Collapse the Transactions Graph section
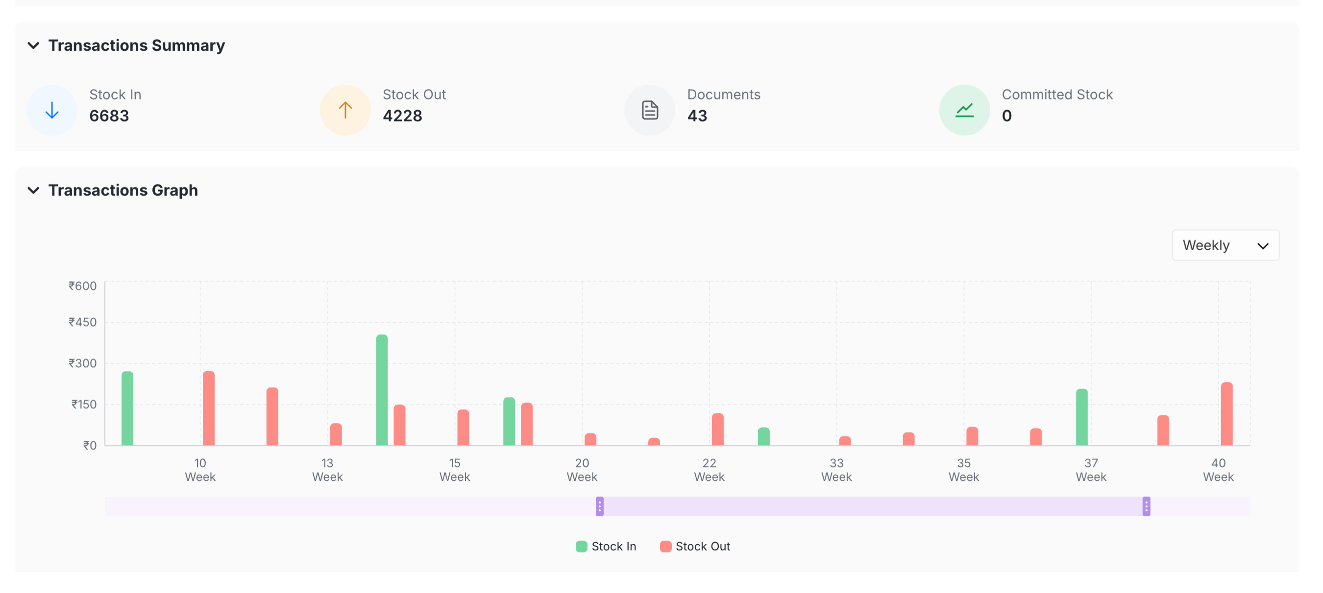Screen dimensions: 1323x593 (33, 190)
